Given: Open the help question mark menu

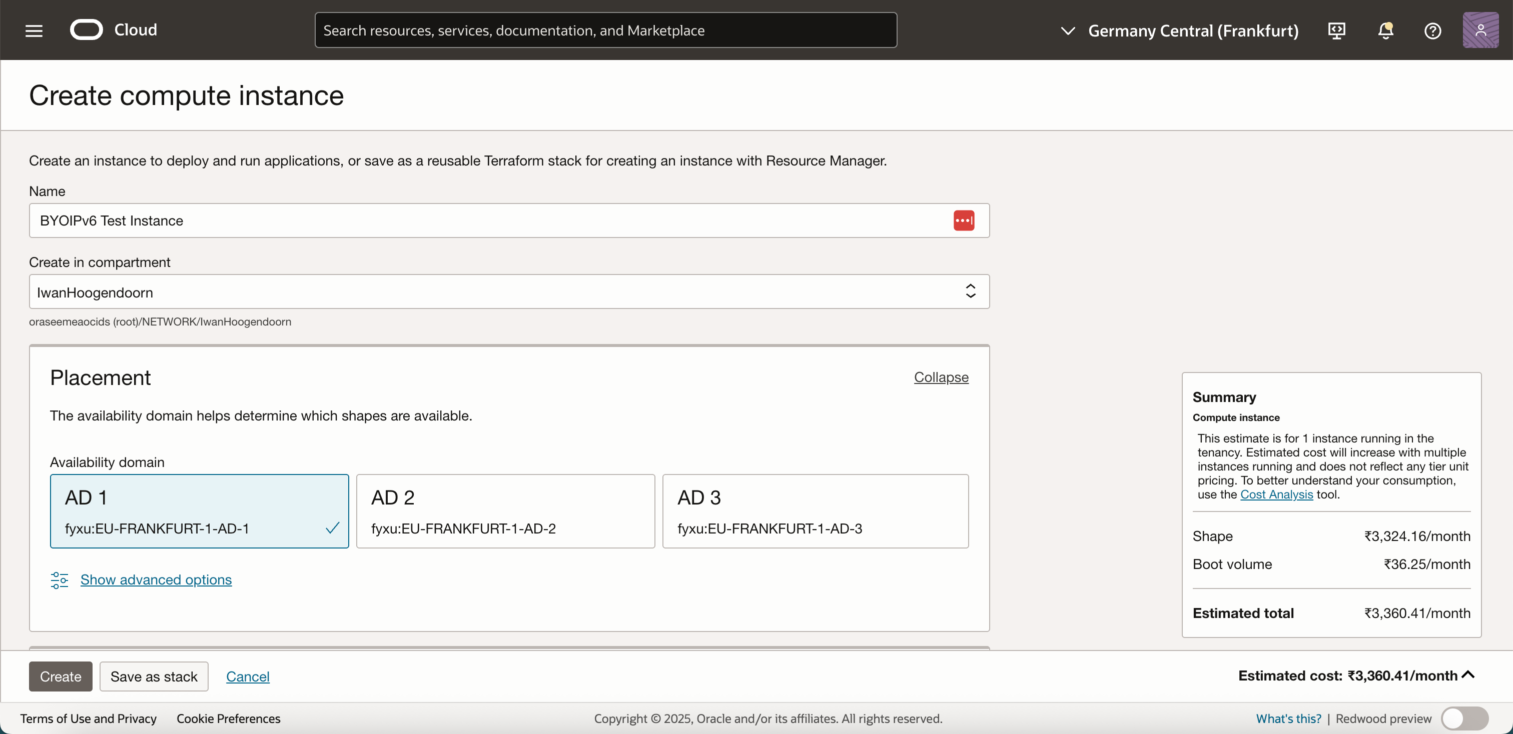Looking at the screenshot, I should pyautogui.click(x=1432, y=30).
